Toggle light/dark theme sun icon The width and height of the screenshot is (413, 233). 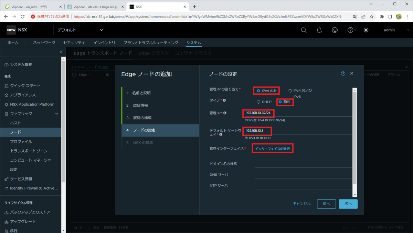366,30
